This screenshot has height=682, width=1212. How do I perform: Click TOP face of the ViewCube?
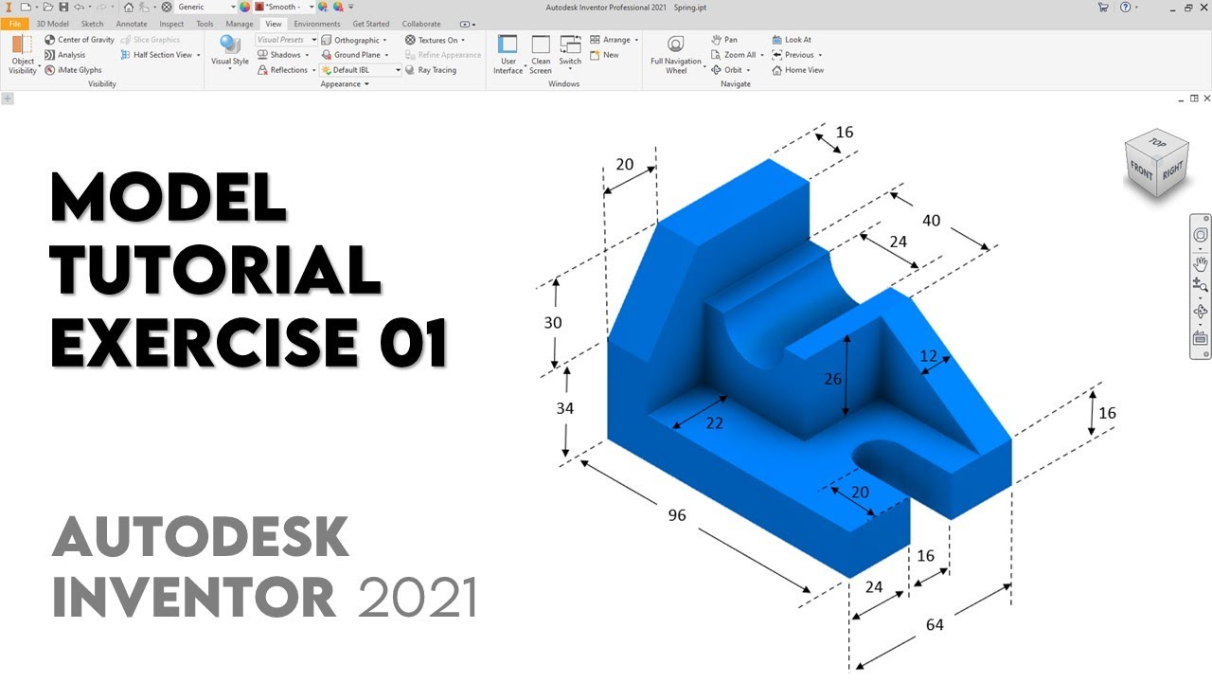tap(1158, 141)
